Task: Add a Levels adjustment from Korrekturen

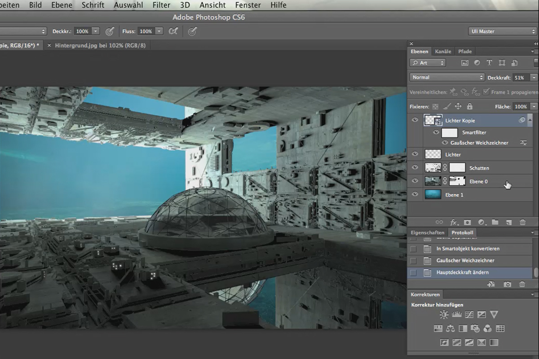Action: (456, 315)
